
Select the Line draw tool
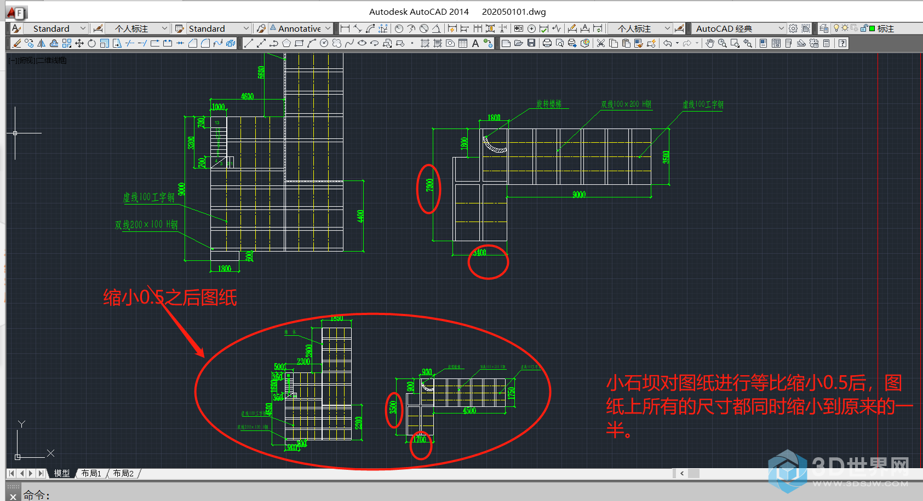coord(248,43)
